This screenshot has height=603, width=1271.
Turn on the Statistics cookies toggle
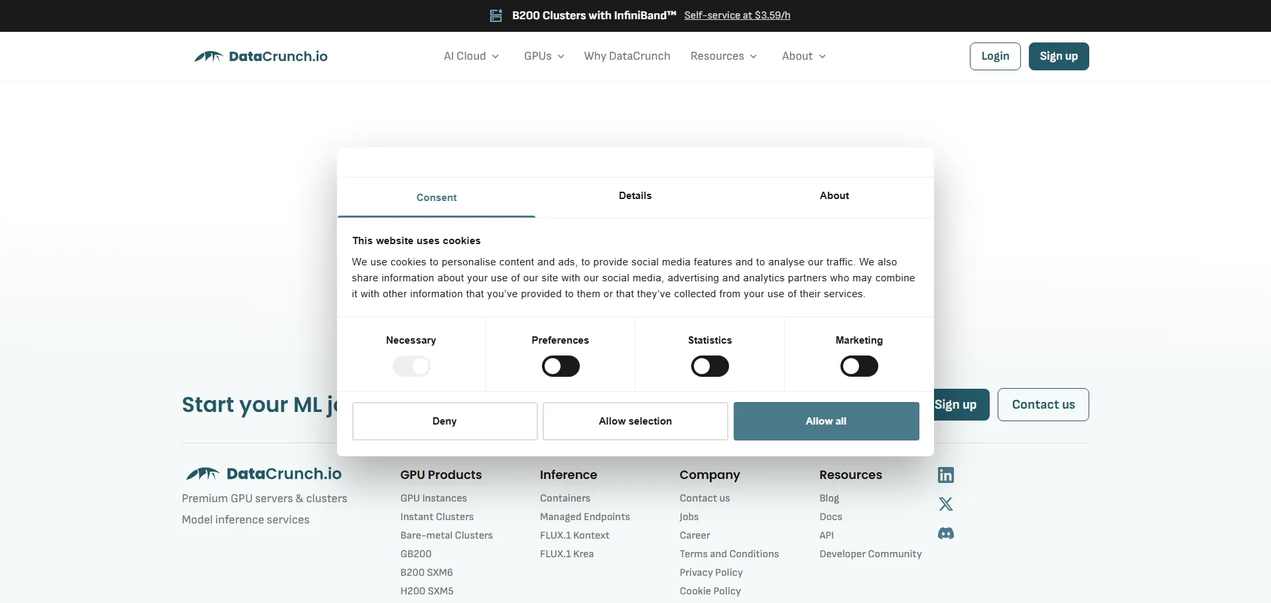point(710,366)
